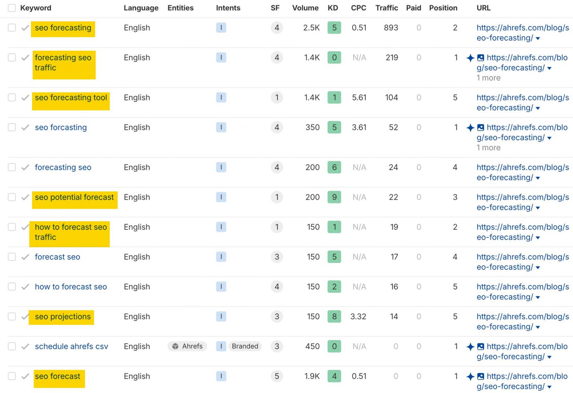
Task: Click the green KD badge for seo potential forecast
Action: click(334, 197)
